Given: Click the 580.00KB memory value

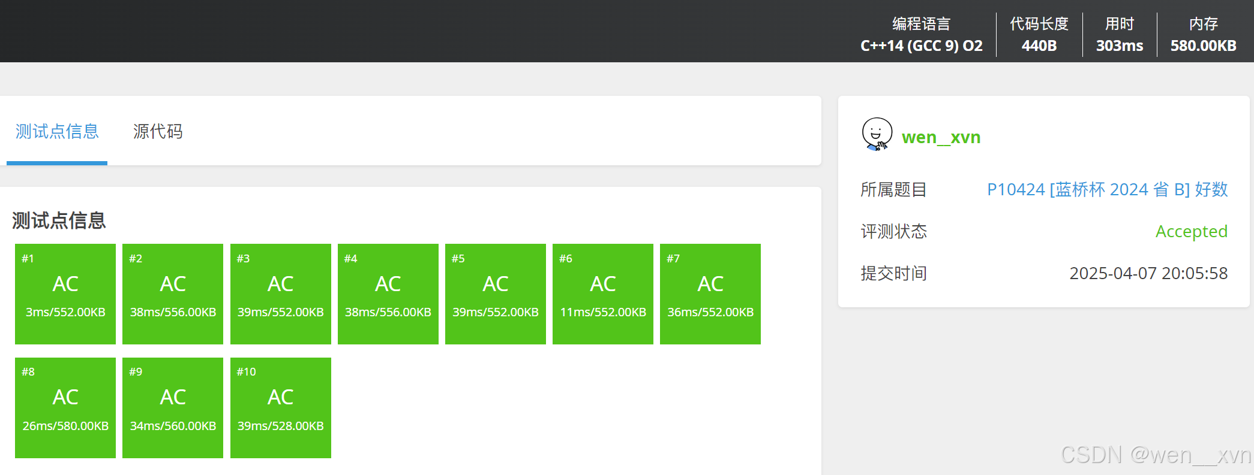Looking at the screenshot, I should (1204, 46).
